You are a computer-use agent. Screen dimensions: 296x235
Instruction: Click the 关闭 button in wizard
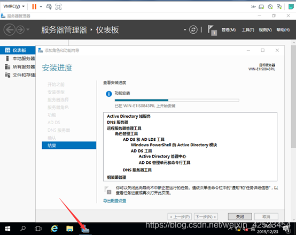click(240, 217)
